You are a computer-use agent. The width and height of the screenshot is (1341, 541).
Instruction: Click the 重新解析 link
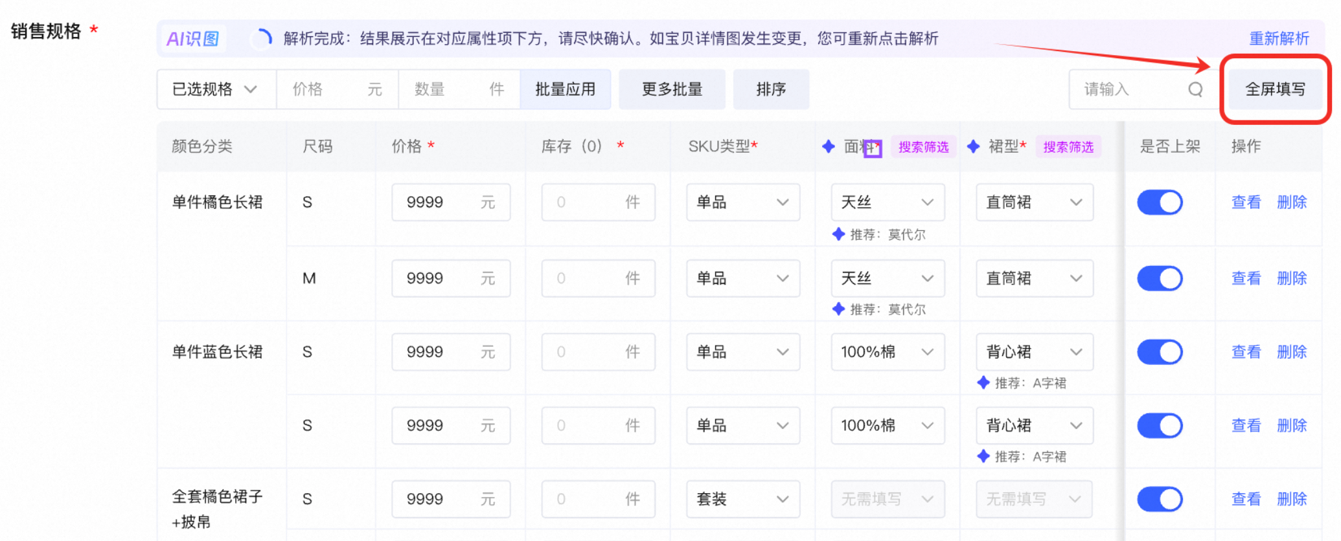coord(1279,39)
